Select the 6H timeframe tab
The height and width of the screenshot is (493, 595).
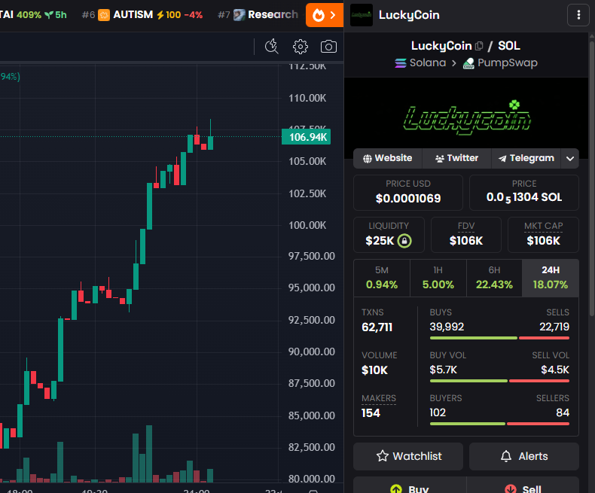coord(494,278)
